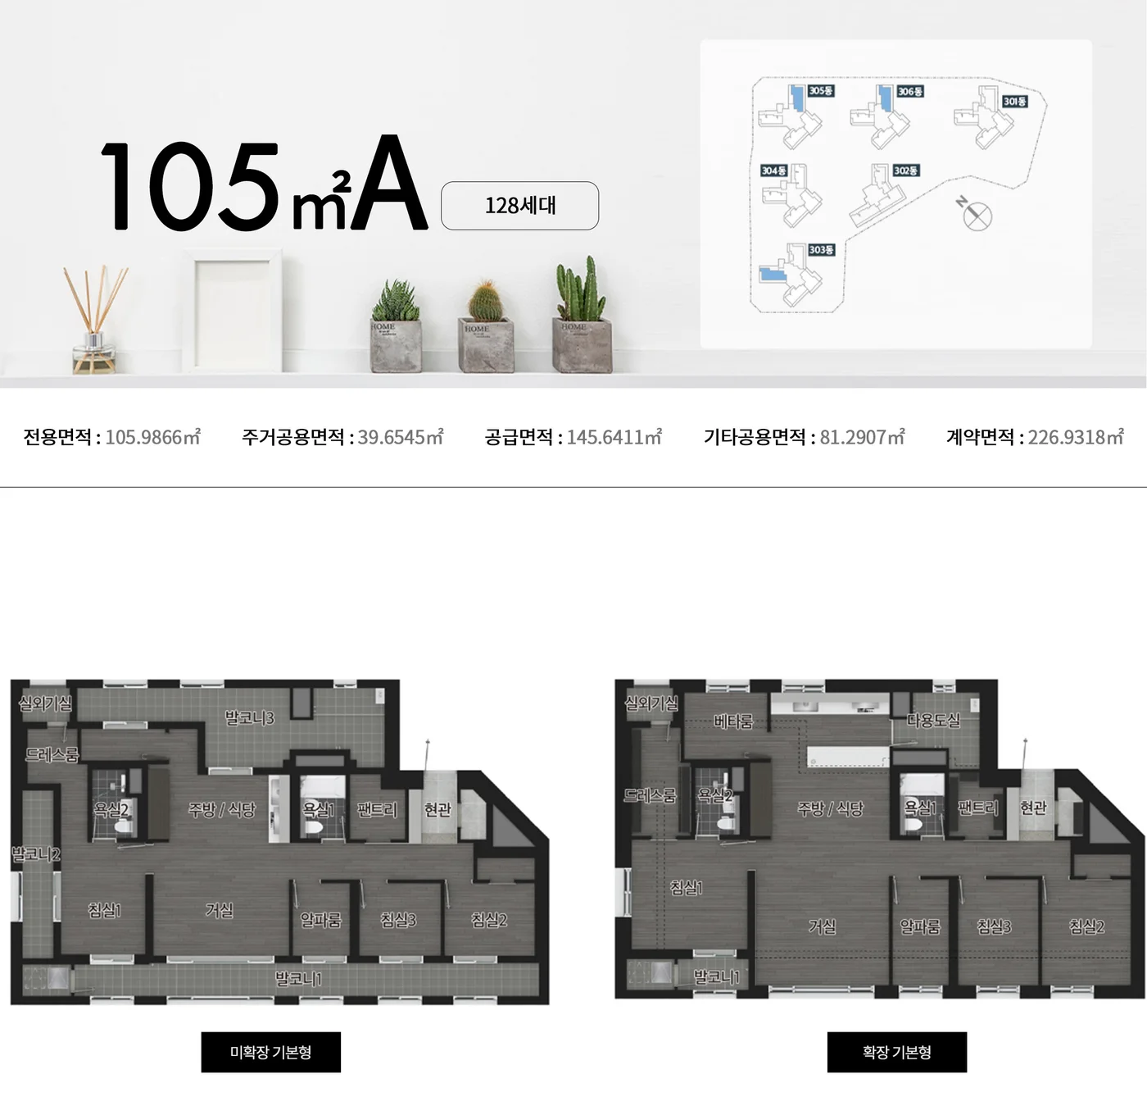Click building 302동 on site map
The image size is (1147, 1106).
[x=906, y=171]
